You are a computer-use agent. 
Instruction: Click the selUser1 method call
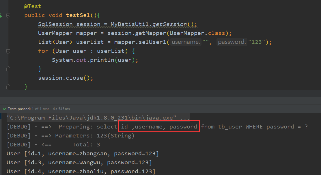[x=152, y=42]
